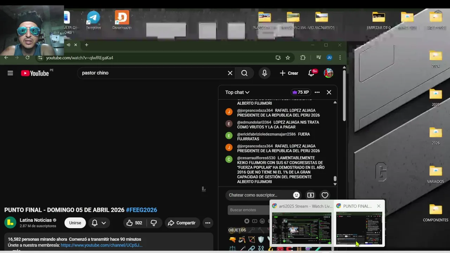View site information beside the URL
This screenshot has height=253, width=450.
(x=40, y=58)
